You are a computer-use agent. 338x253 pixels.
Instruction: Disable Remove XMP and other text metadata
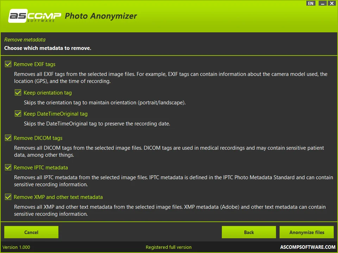(x=8, y=197)
